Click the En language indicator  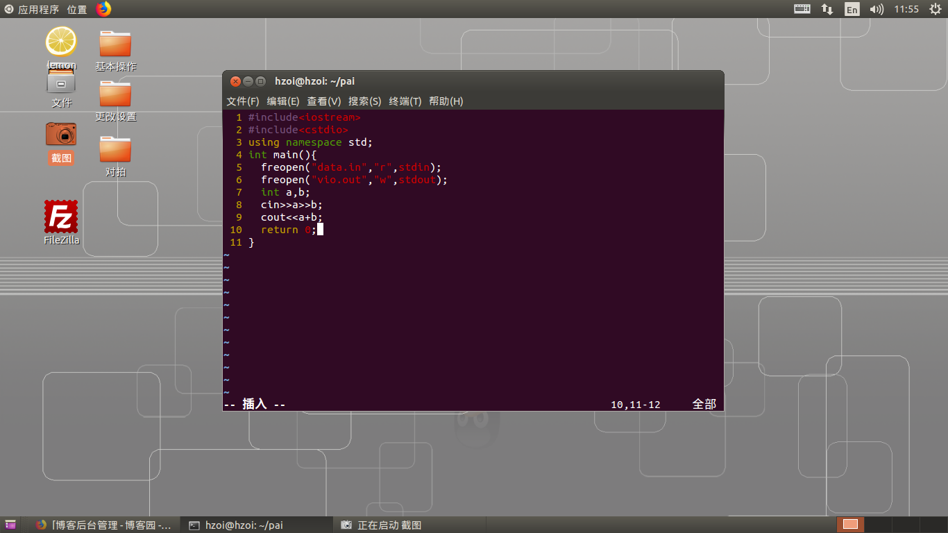[852, 9]
